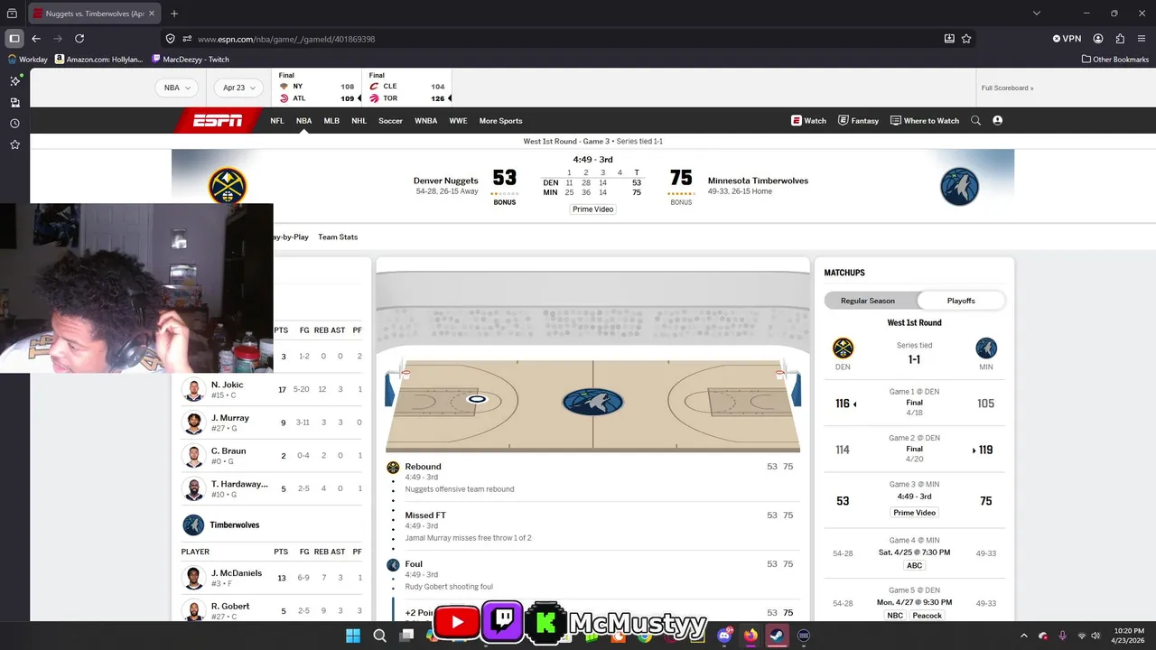The height and width of the screenshot is (650, 1156).
Task: Open a new tab with the plus button
Action: (174, 14)
